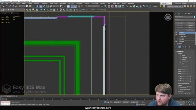Open the Rendering menu

[63, 3]
